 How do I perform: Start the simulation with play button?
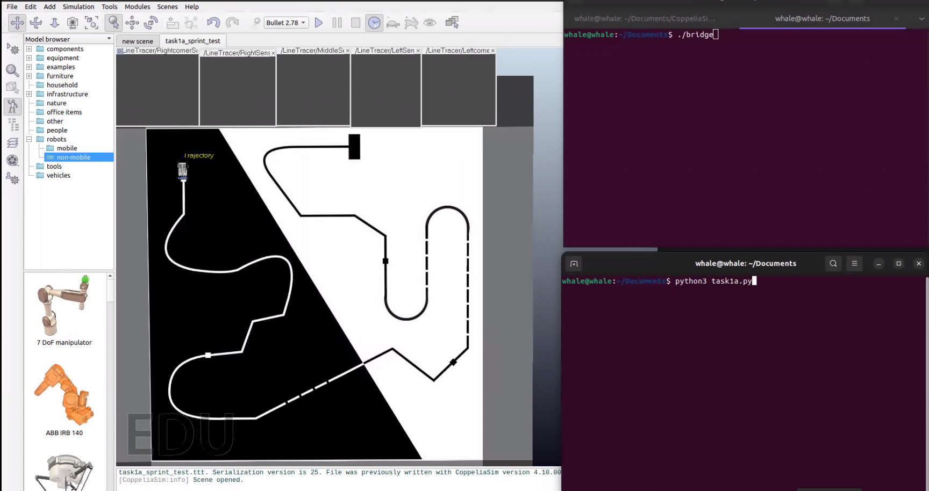click(319, 23)
